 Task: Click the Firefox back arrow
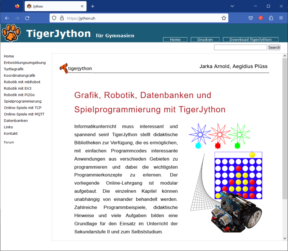coord(7,18)
